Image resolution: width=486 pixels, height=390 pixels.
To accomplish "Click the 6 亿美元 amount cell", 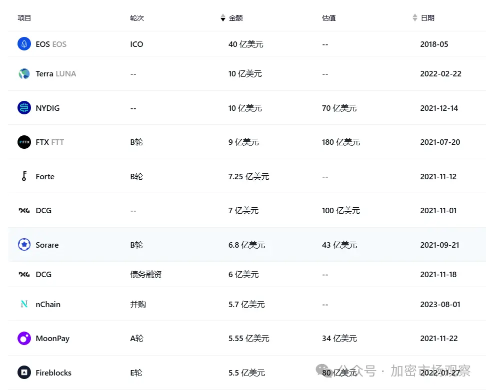I will coord(243,274).
